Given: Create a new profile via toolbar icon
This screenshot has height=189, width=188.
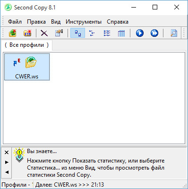Looking at the screenshot, I should click(13, 33).
